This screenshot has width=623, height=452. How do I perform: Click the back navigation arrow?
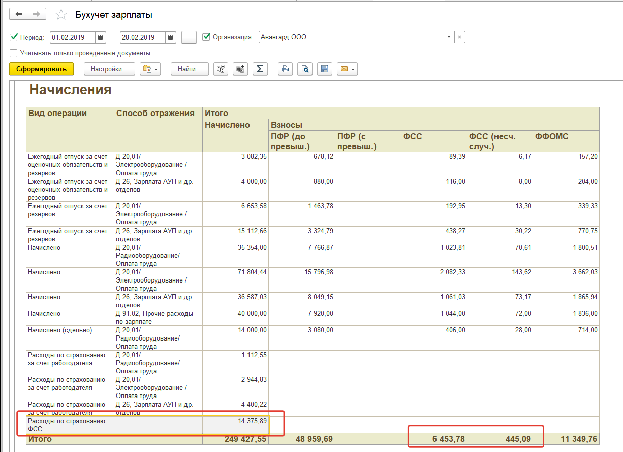[19, 15]
